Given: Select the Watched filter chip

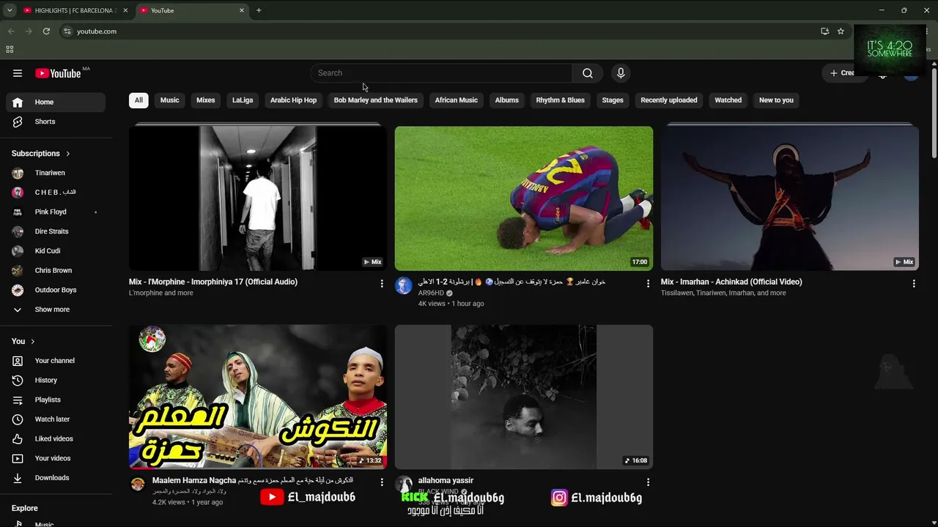Looking at the screenshot, I should click(728, 100).
